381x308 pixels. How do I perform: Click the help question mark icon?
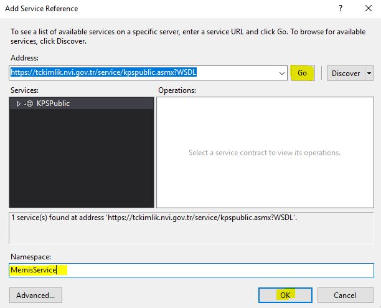pos(341,9)
